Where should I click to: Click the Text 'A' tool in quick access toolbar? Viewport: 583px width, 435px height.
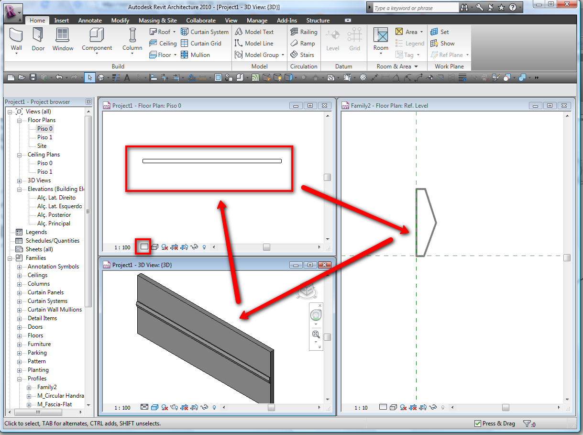tap(127, 77)
